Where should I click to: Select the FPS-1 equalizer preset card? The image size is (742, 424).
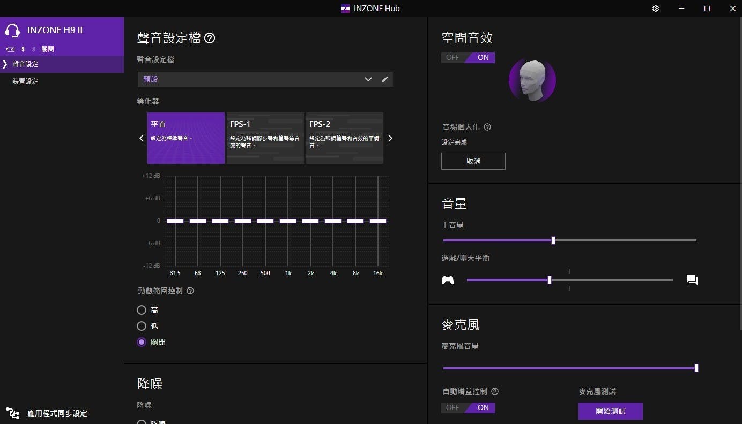tap(265, 138)
